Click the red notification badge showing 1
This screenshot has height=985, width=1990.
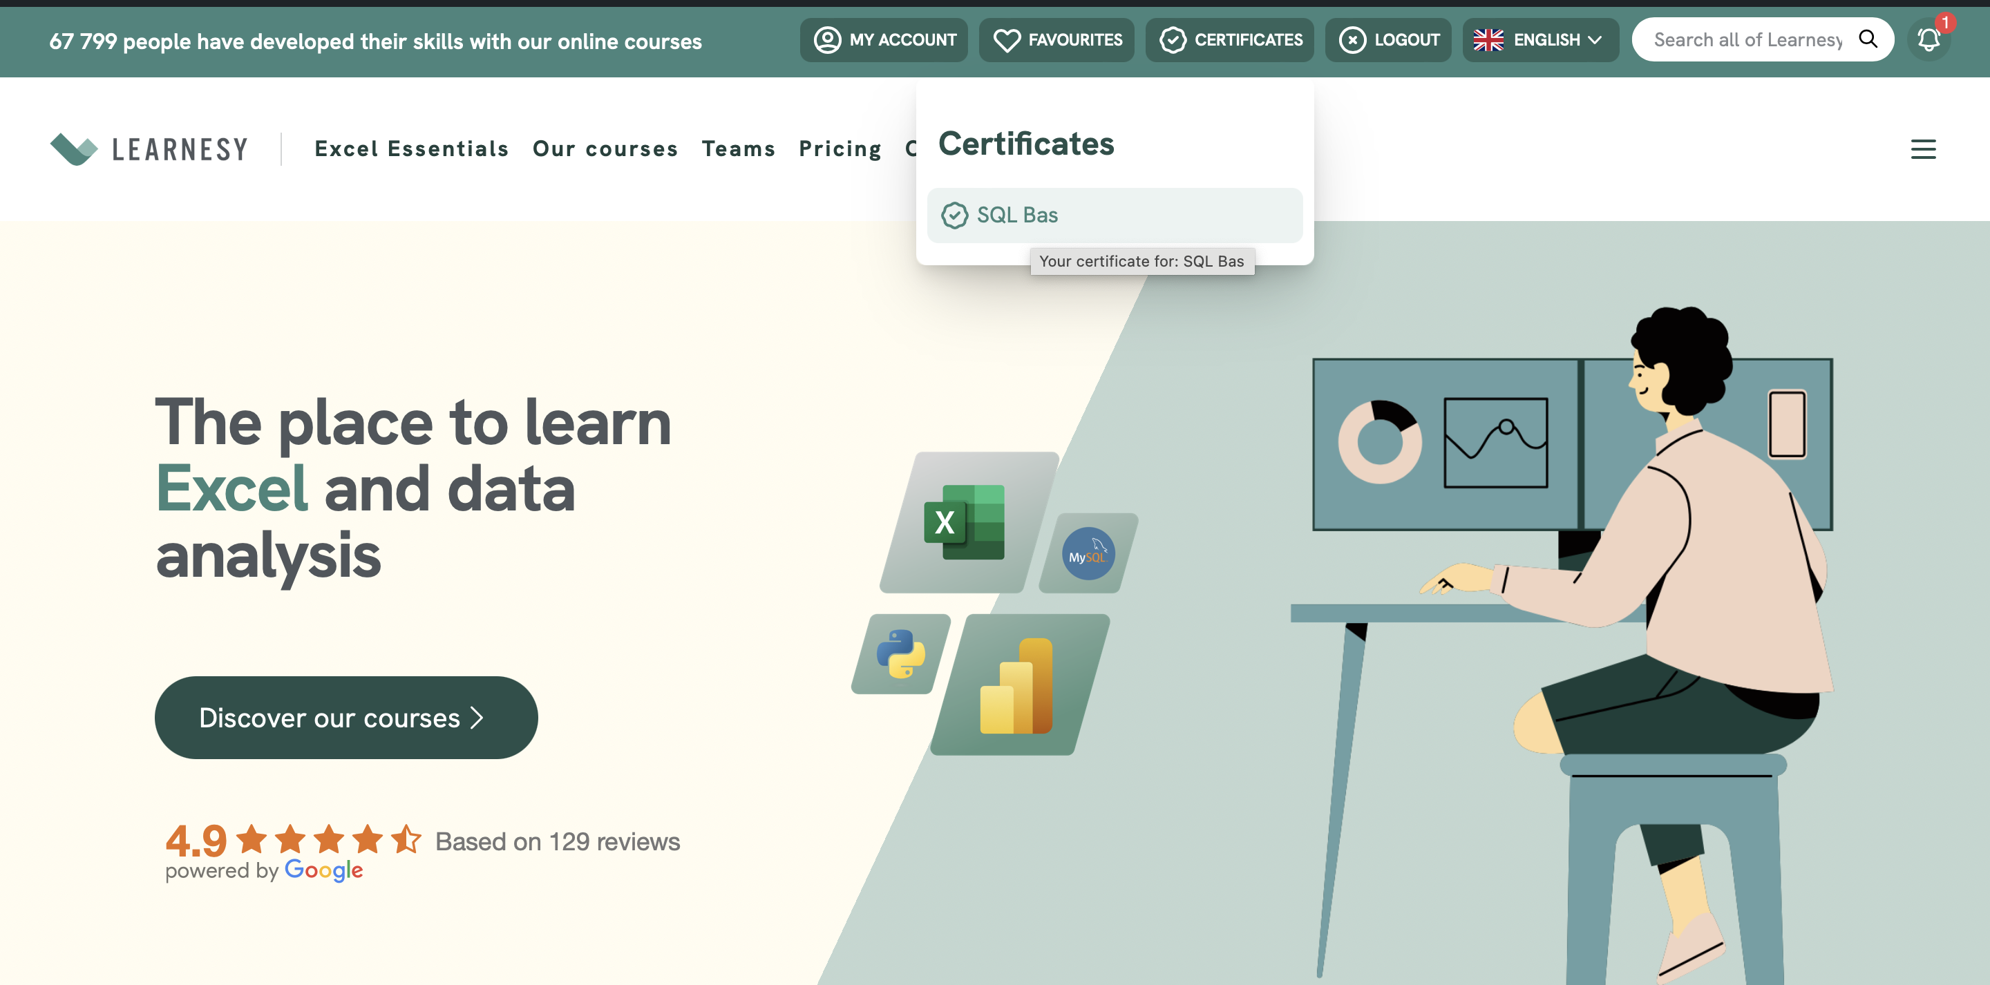coord(1944,22)
